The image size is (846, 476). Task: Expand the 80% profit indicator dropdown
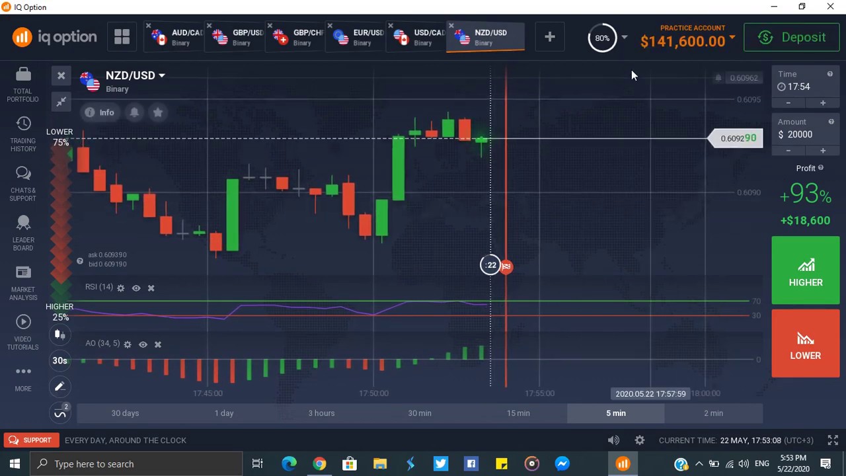point(624,38)
